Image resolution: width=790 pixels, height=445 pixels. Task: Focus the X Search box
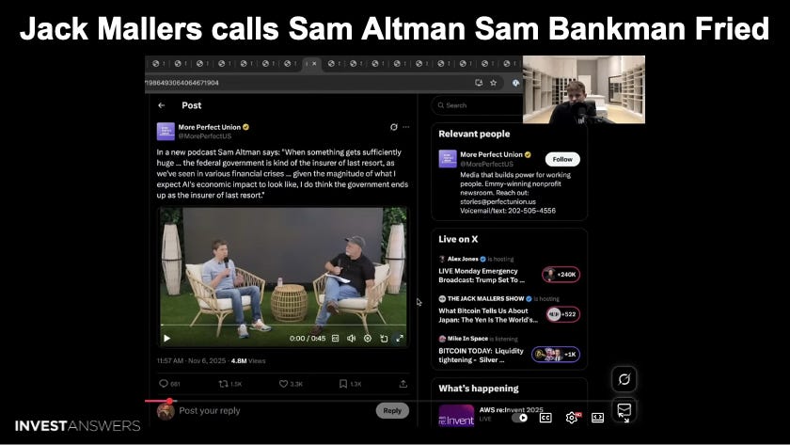[x=477, y=105]
